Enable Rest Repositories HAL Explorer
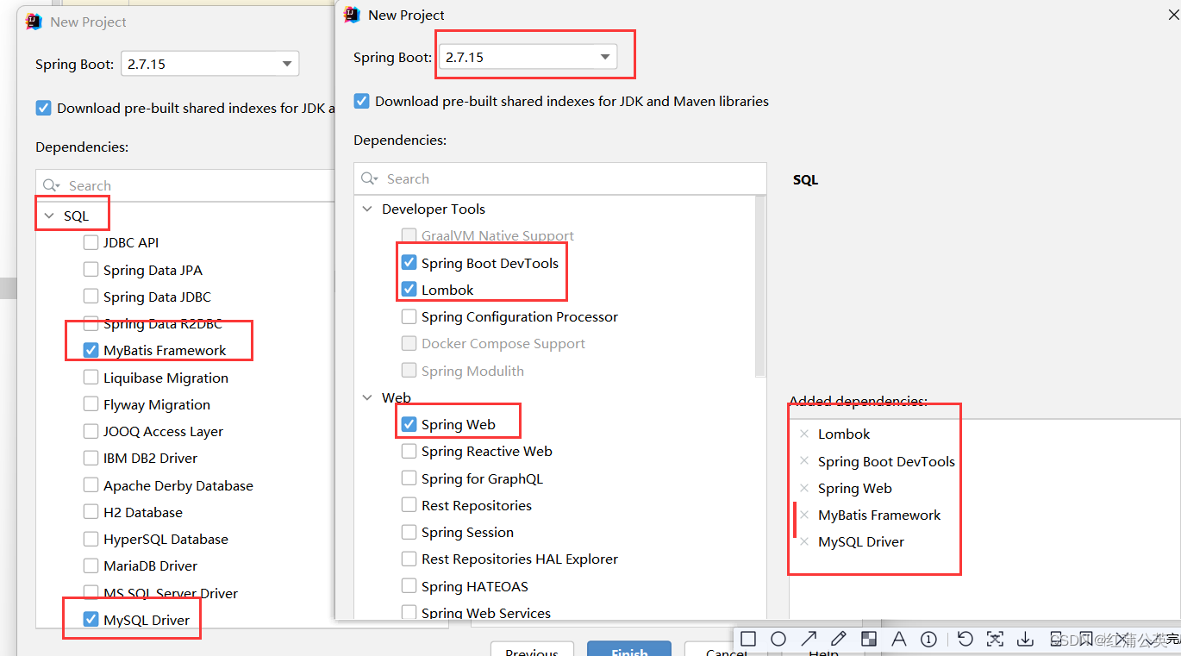The image size is (1181, 656). point(409,559)
